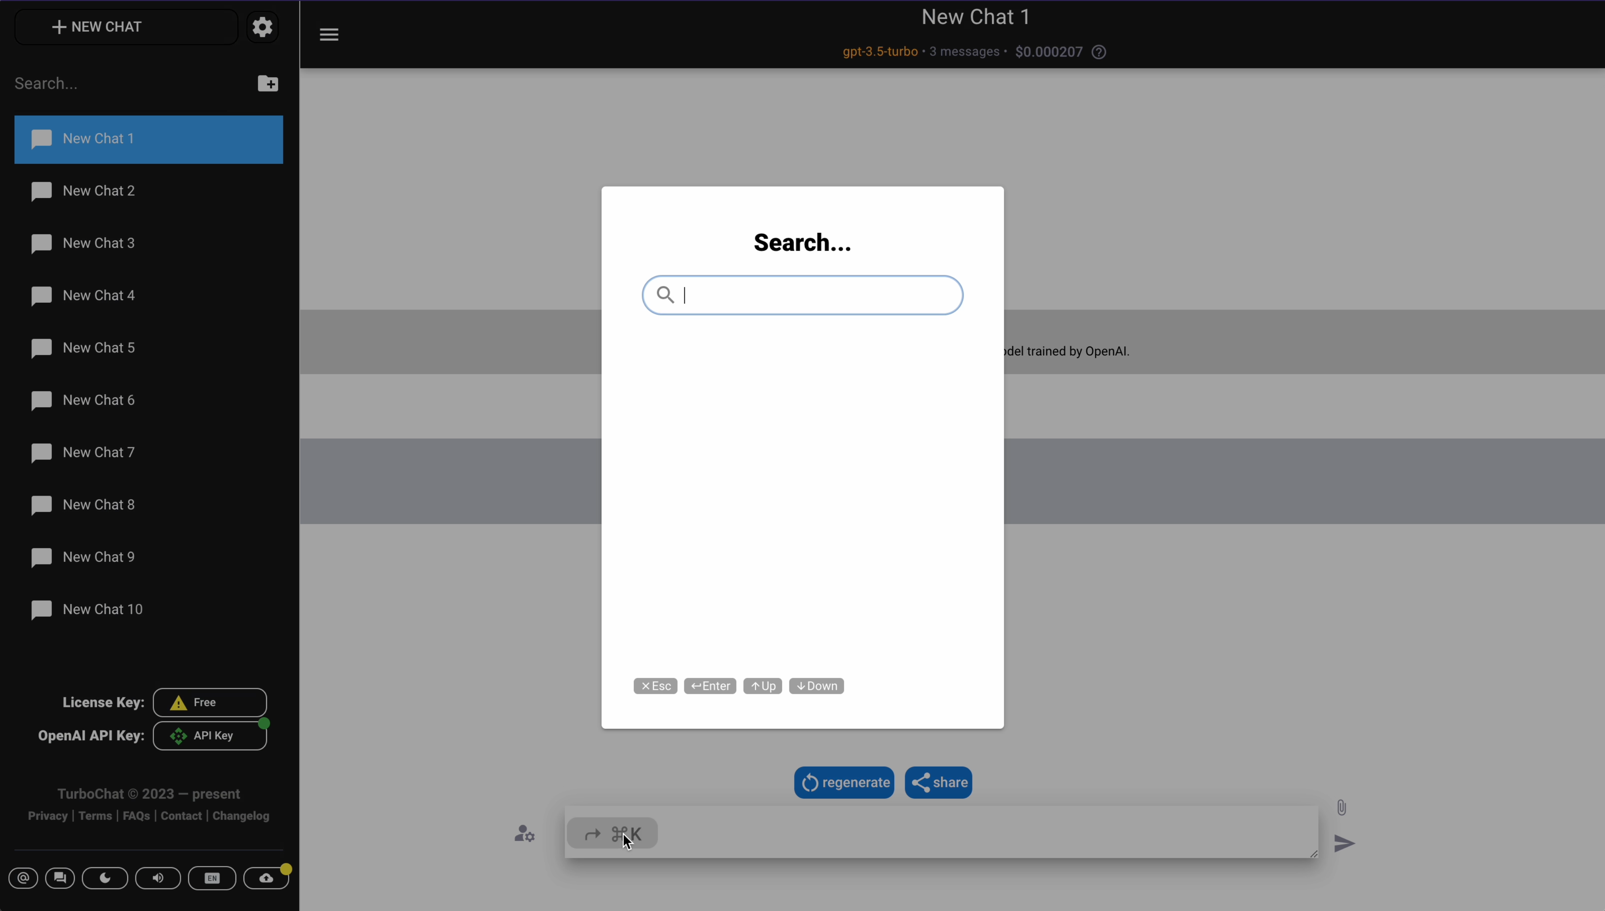This screenshot has width=1605, height=911.
Task: Click the Share button
Action: (938, 782)
